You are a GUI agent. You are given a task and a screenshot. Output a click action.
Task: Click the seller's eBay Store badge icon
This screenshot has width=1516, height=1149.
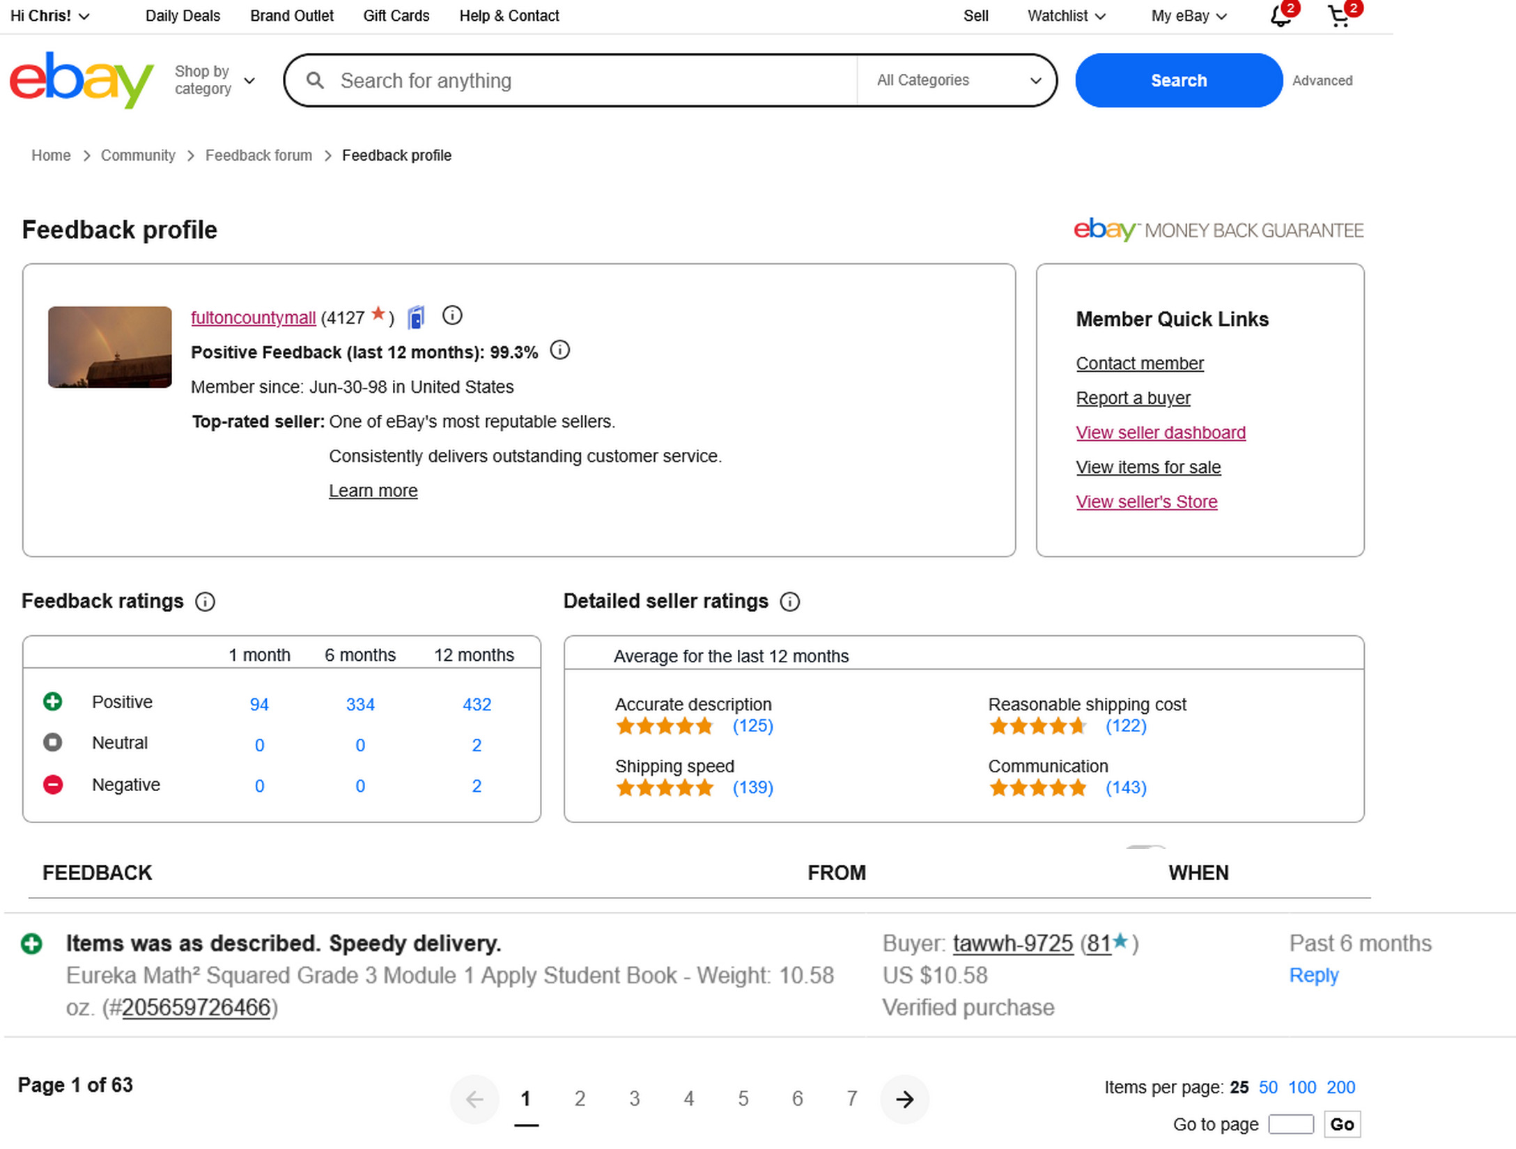[x=416, y=318]
